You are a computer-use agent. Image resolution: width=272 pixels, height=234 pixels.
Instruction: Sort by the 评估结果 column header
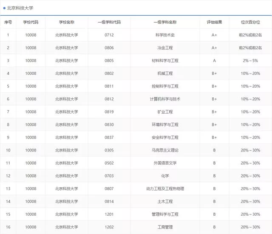214,22
